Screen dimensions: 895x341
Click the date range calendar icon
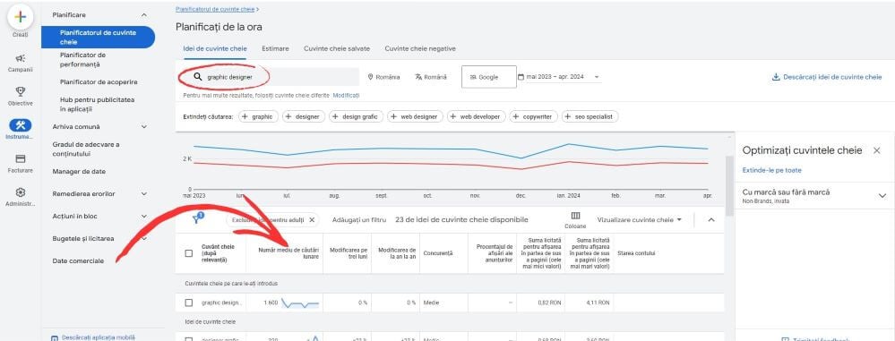coord(521,77)
